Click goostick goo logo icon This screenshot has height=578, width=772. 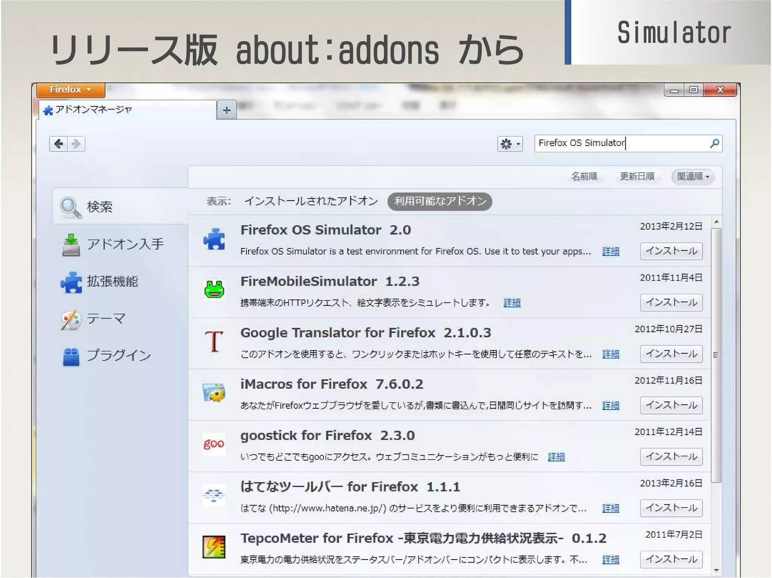point(214,444)
